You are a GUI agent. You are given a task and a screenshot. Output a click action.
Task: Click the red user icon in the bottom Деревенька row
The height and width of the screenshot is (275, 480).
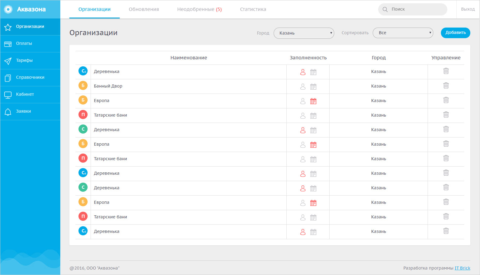point(303,232)
